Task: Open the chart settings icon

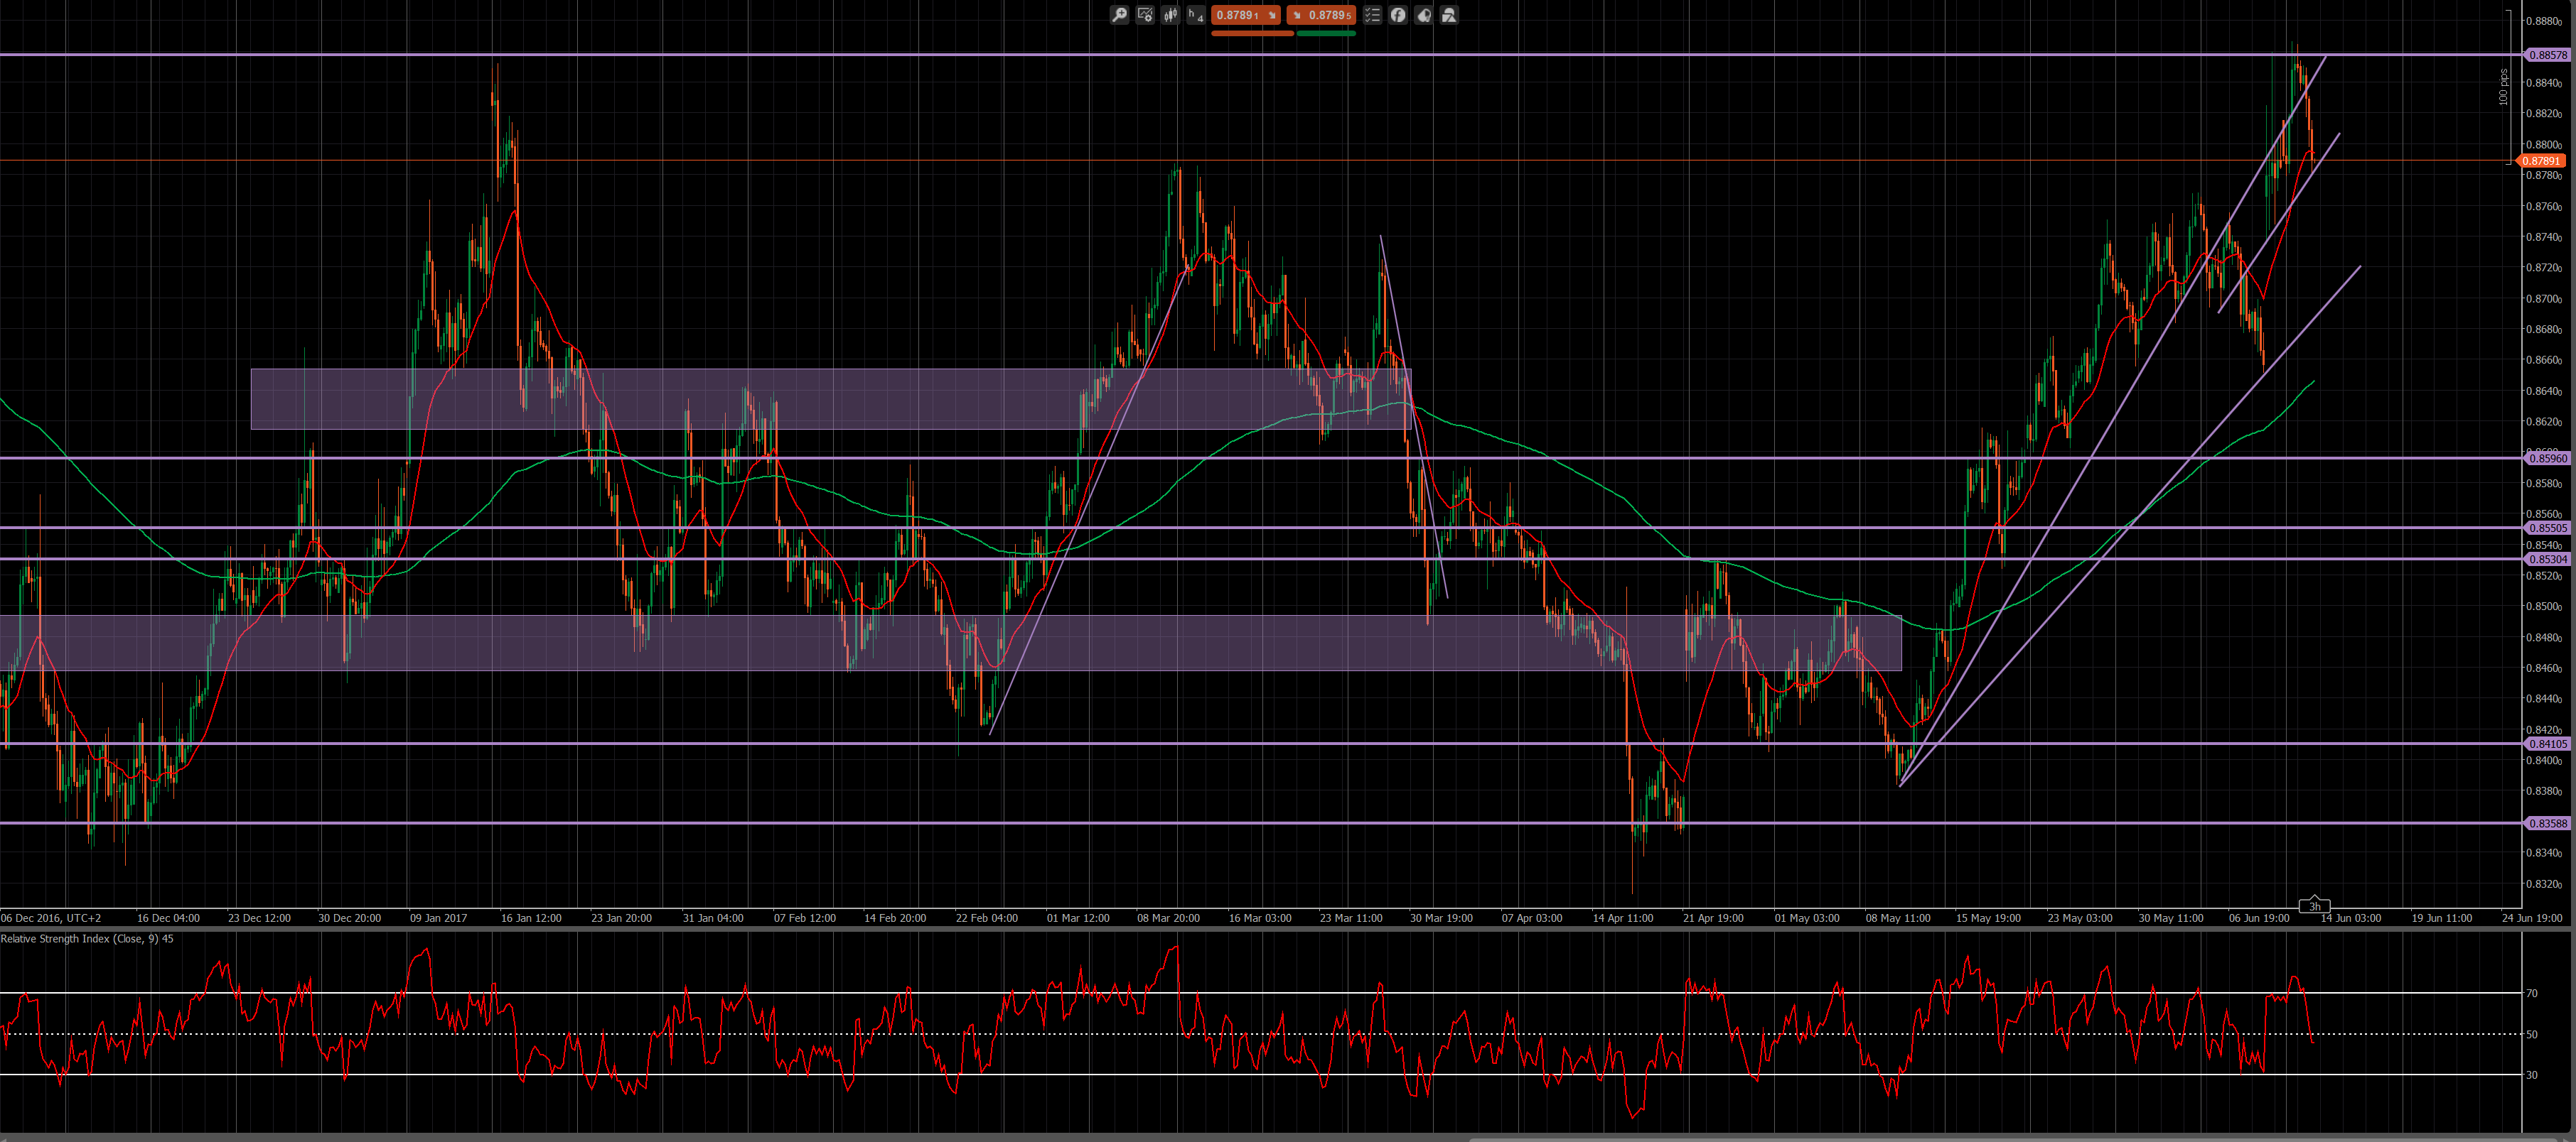Action: click(1145, 15)
